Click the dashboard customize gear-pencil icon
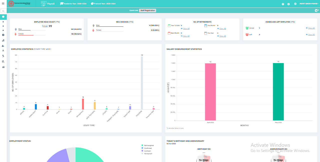Screen dimensions: 320x162 (x=316, y=11)
